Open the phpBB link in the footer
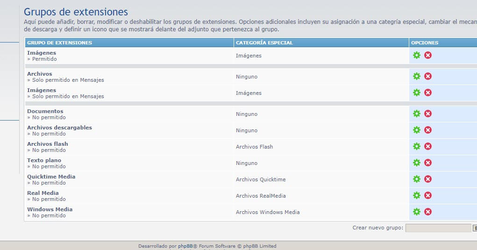The height and width of the screenshot is (250, 477). (x=184, y=246)
